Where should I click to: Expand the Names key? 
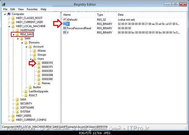tap(35, 84)
